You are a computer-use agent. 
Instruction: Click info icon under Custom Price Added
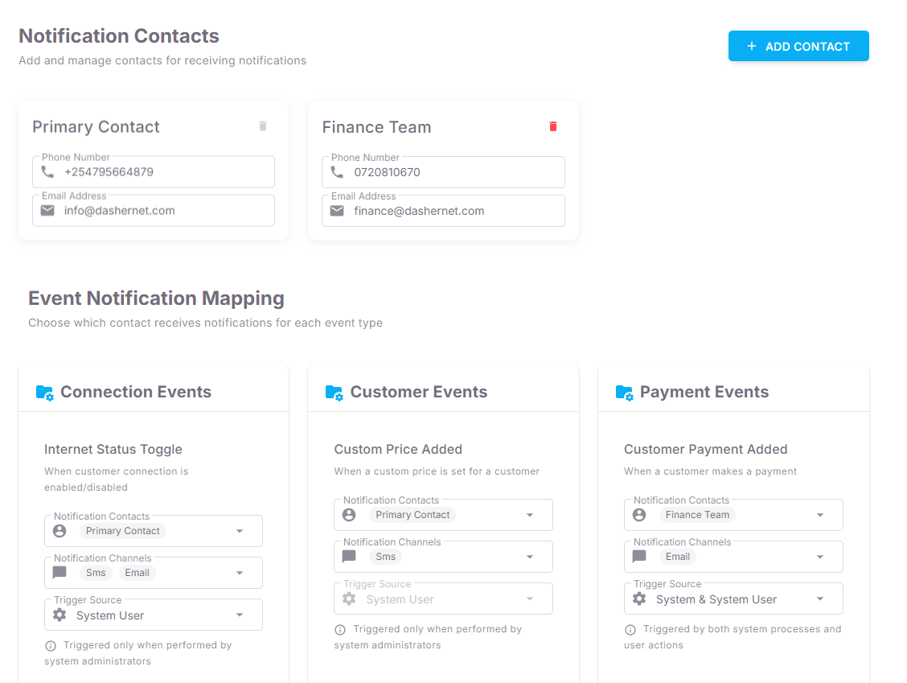(340, 630)
